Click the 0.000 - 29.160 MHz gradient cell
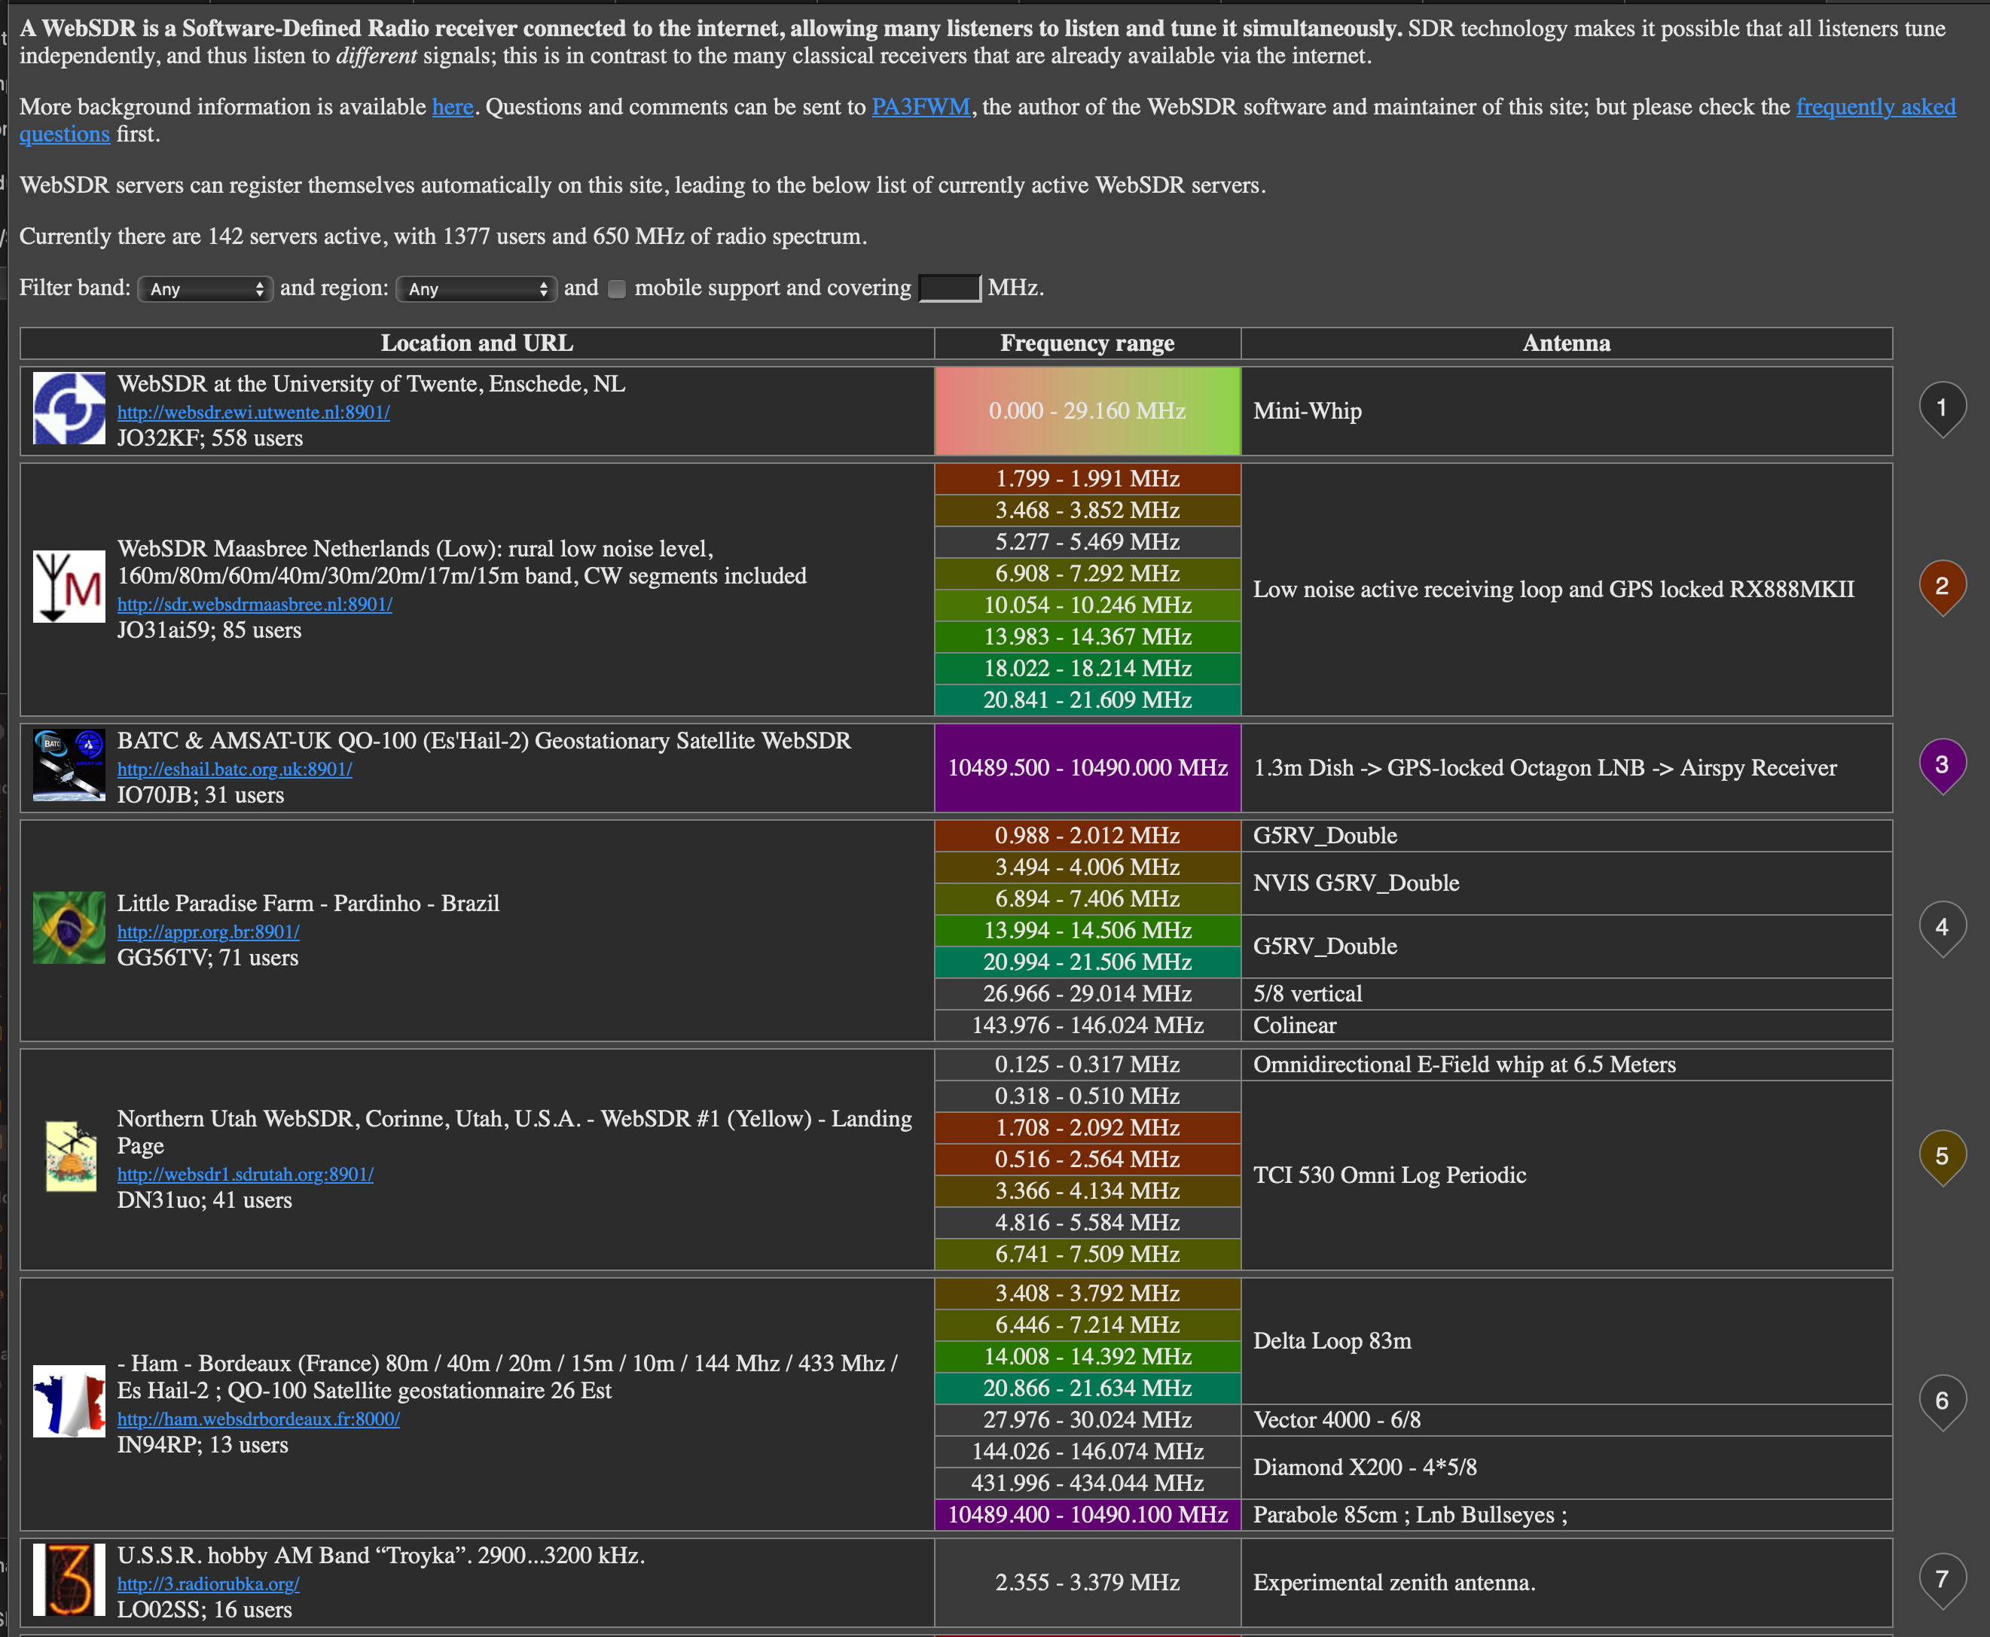Screen dimensions: 1990x1637 click(x=1086, y=411)
